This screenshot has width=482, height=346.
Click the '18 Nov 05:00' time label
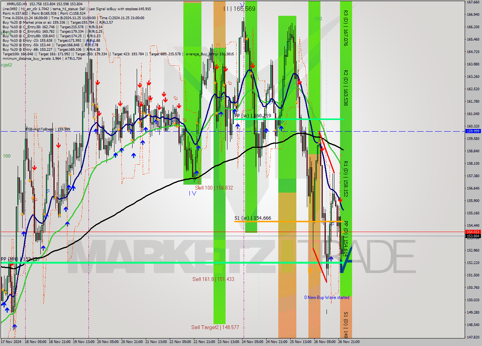pos(36,342)
